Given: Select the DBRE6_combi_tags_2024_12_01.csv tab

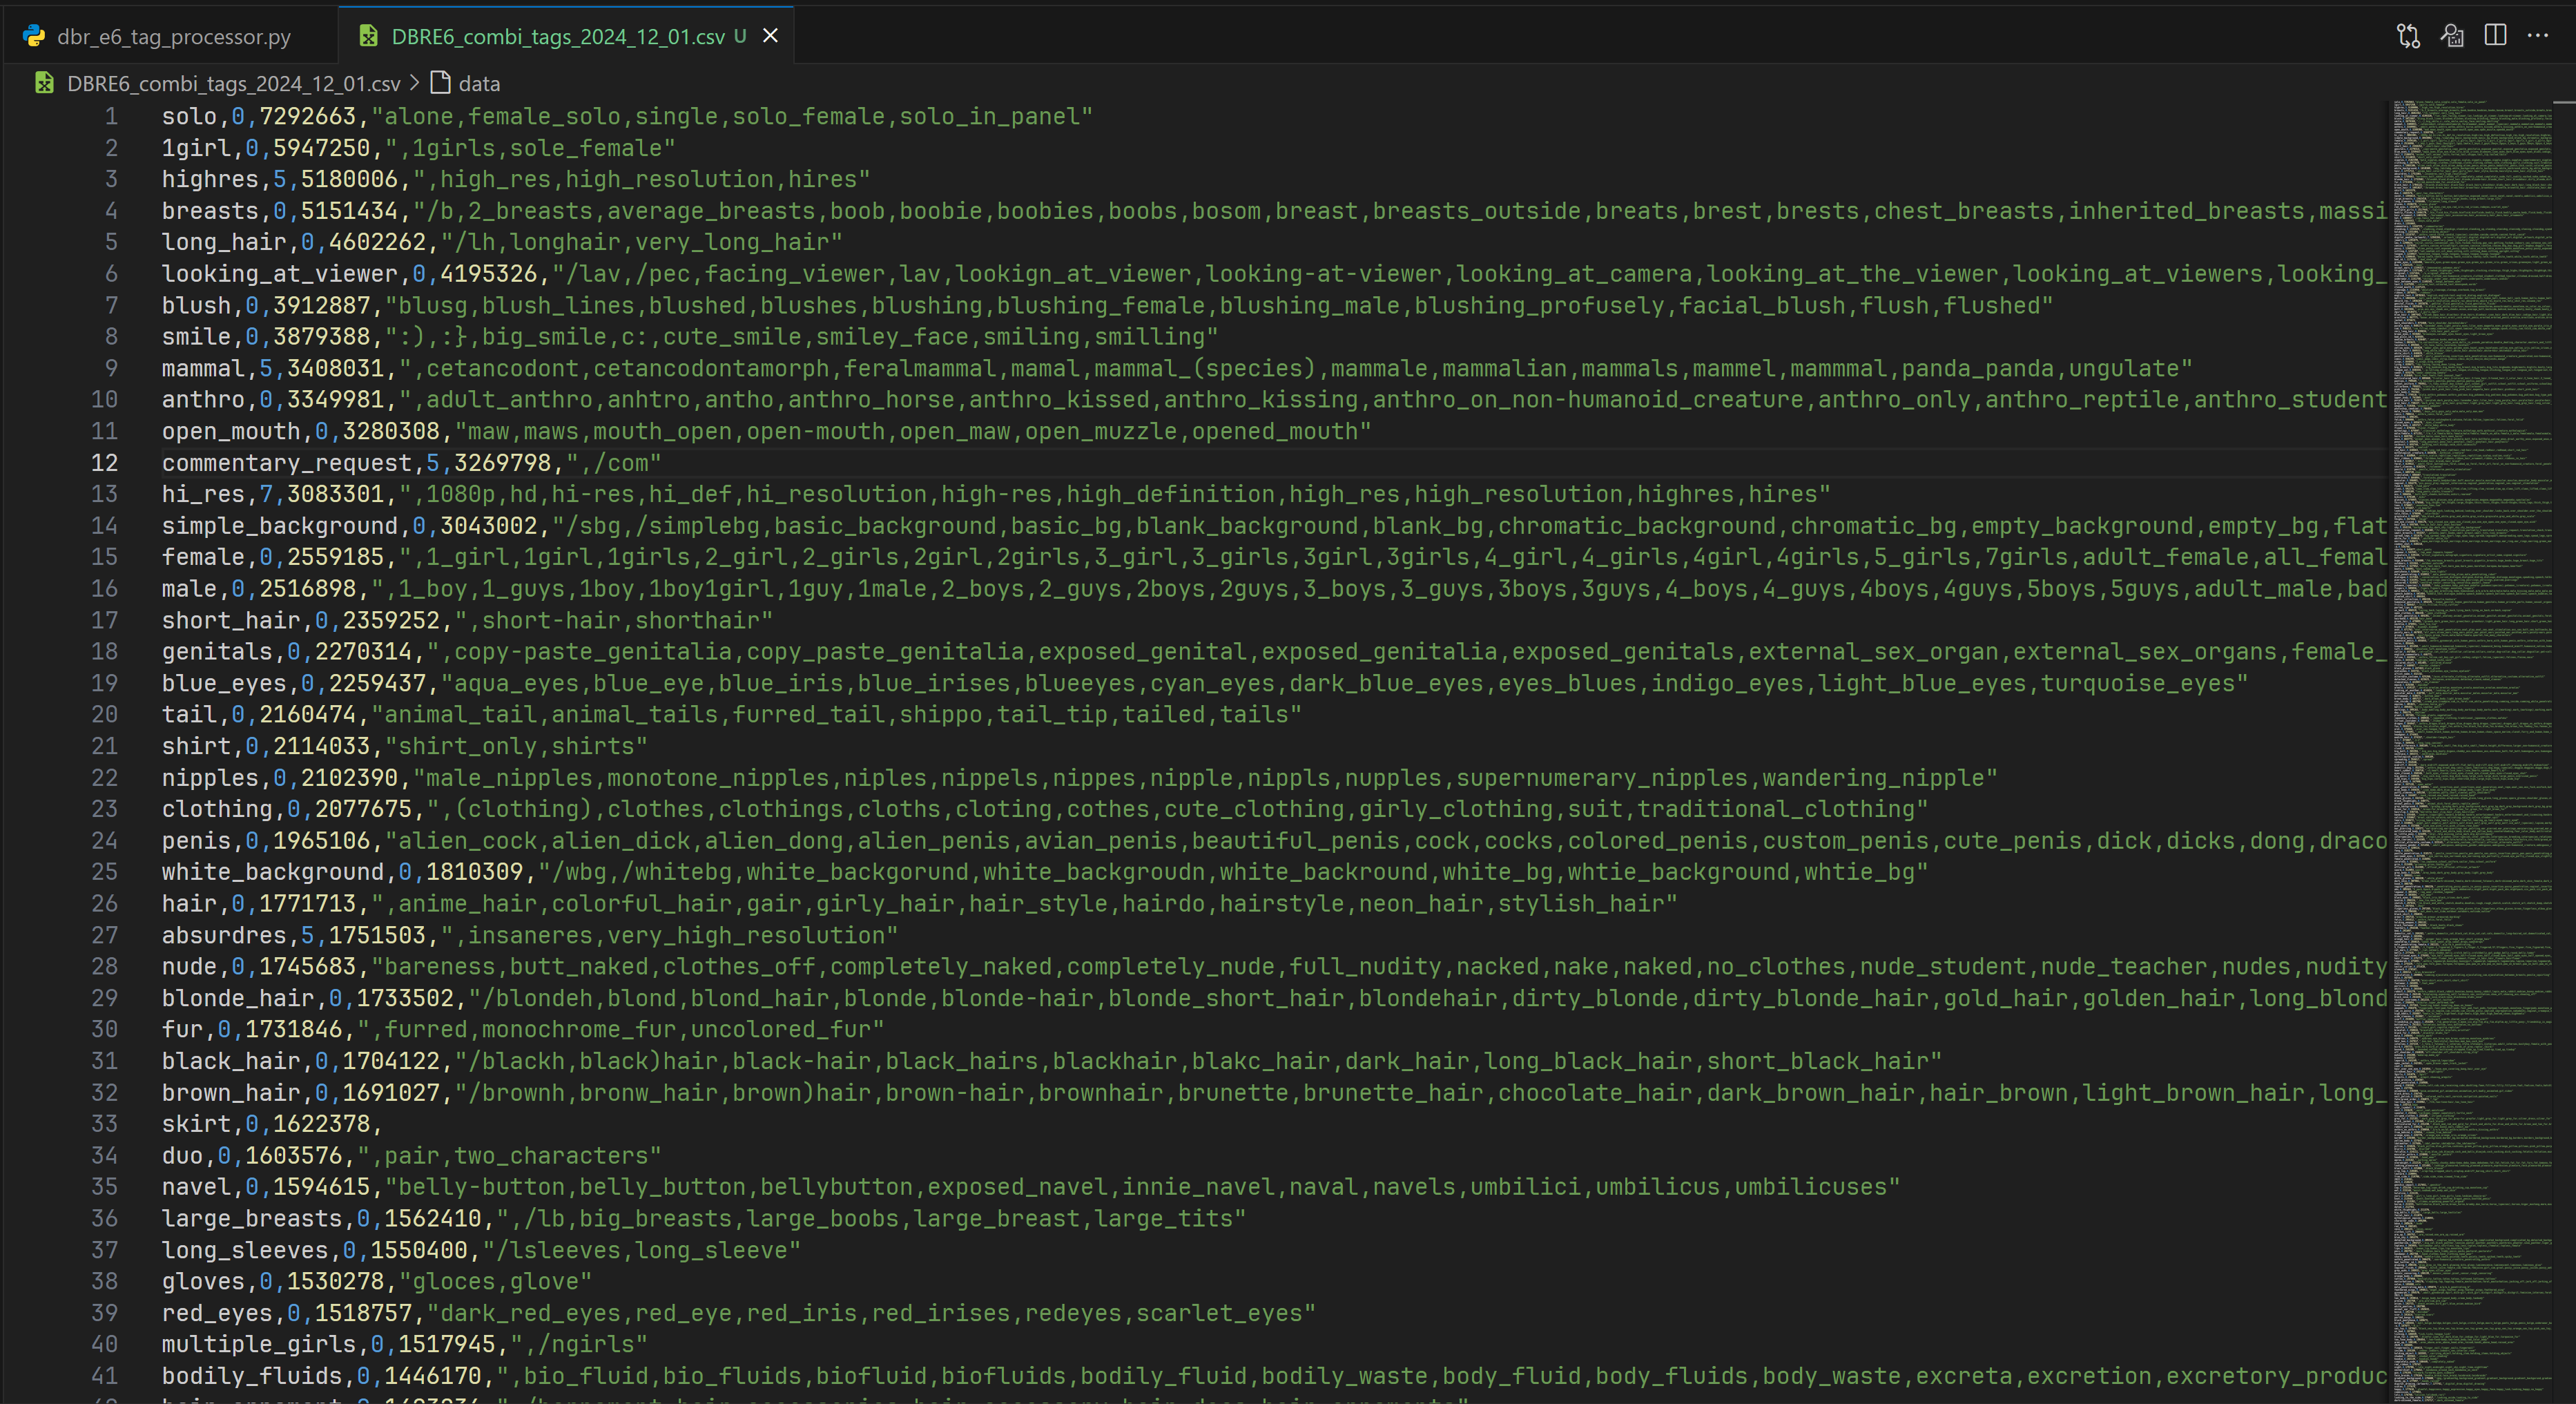Looking at the screenshot, I should click(x=557, y=37).
